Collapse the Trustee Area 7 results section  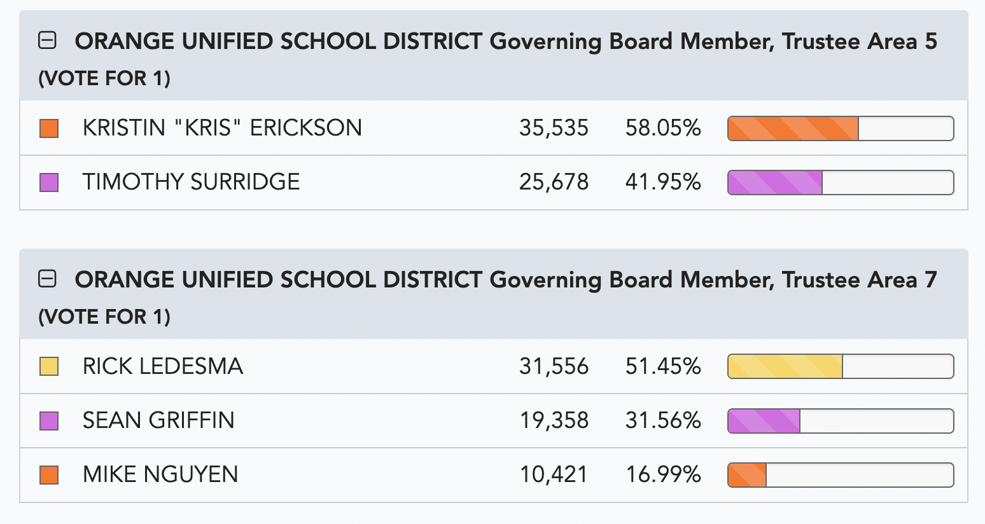pyautogui.click(x=48, y=279)
